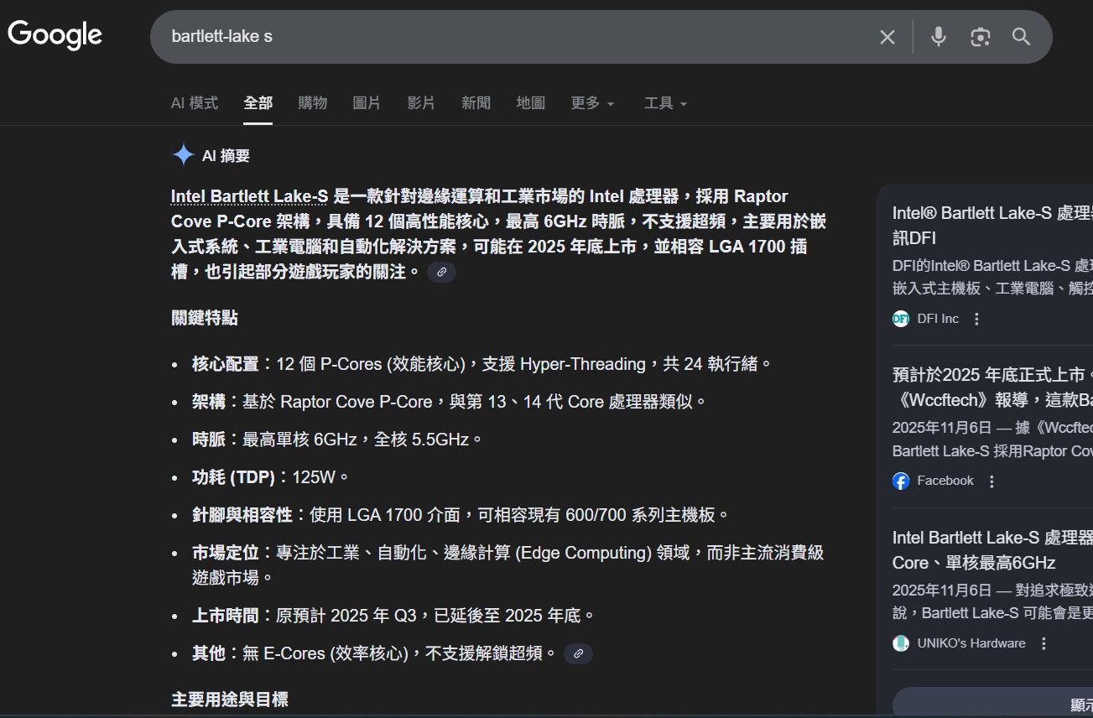Switch to AI 模式 tab
This screenshot has height=718, width=1093.
click(195, 103)
